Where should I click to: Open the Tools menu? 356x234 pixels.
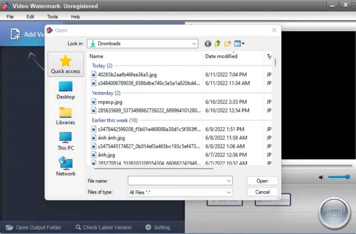point(52,17)
